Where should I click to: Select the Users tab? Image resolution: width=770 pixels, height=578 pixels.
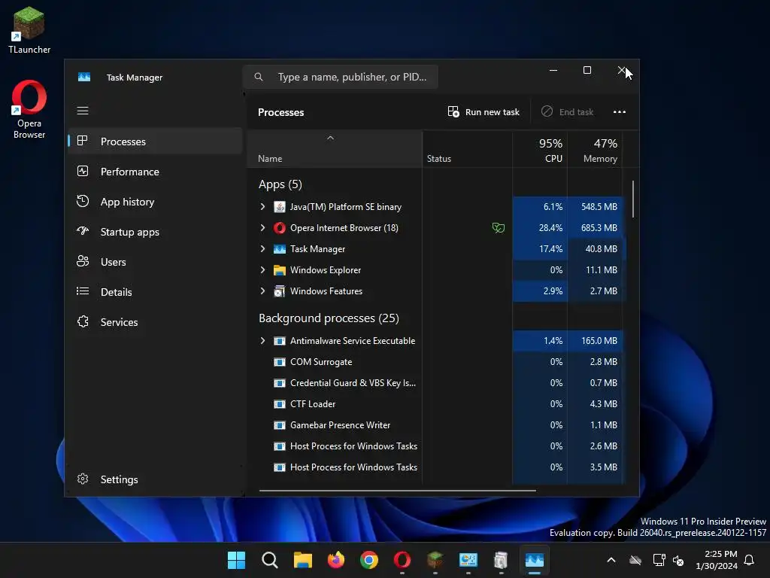click(155, 262)
